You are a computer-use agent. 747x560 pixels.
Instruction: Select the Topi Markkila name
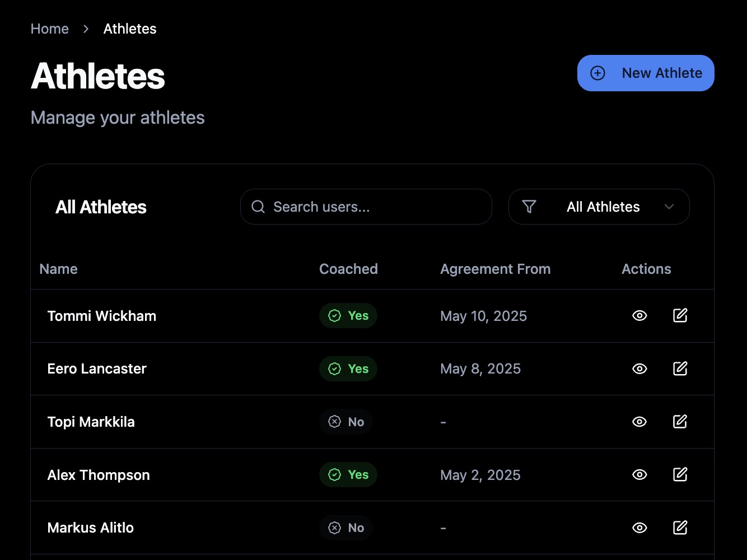point(91,422)
